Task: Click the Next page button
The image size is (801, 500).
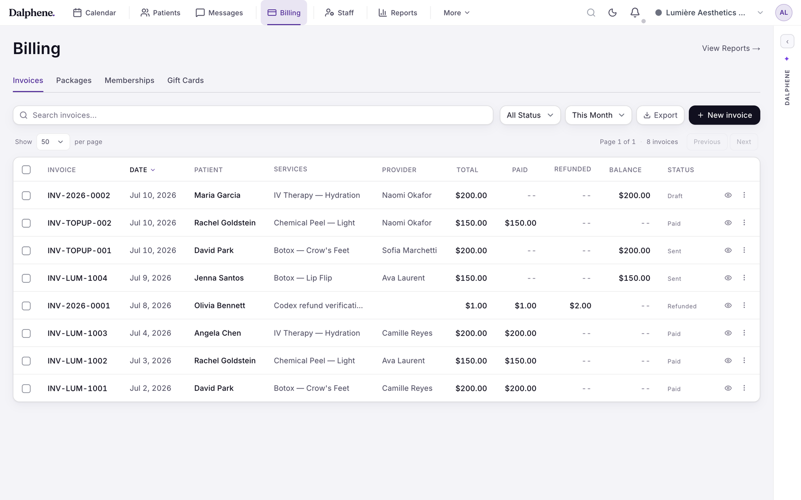Action: click(x=743, y=142)
